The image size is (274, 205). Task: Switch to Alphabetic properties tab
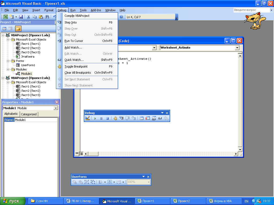[11, 114]
